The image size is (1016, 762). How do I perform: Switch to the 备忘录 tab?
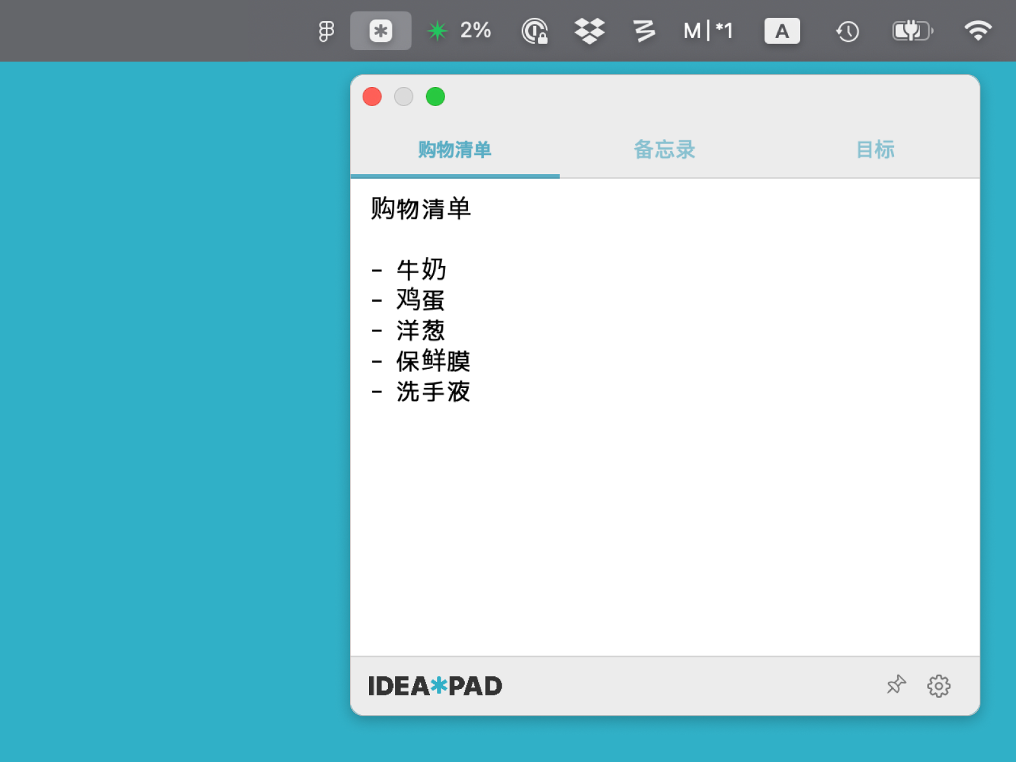pyautogui.click(x=664, y=150)
